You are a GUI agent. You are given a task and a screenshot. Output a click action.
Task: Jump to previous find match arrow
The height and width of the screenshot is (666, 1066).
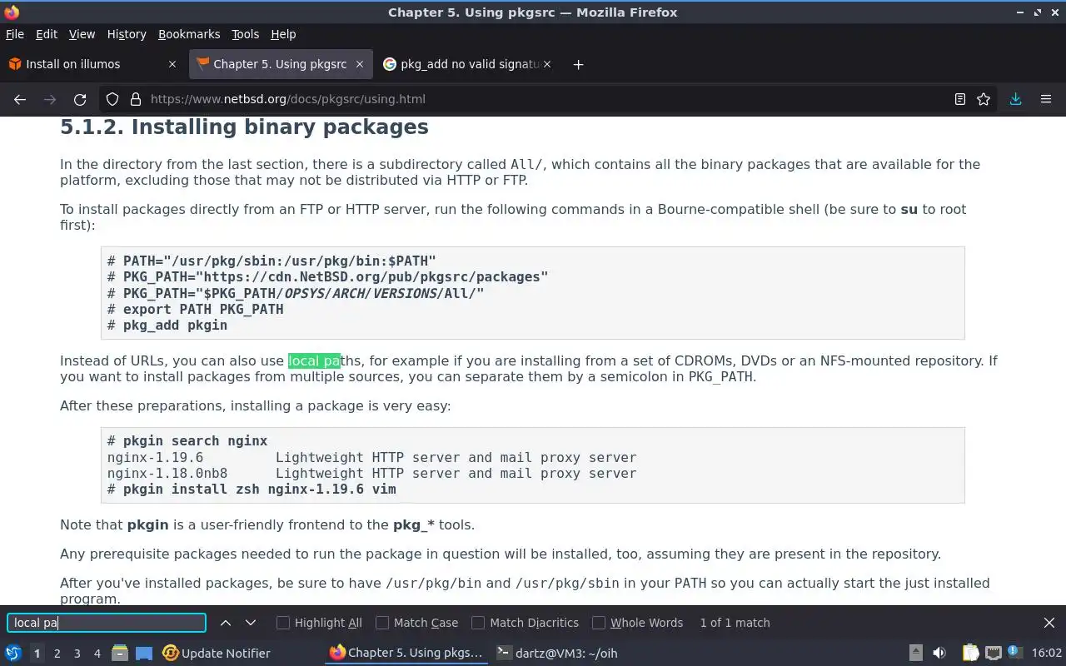pyautogui.click(x=226, y=623)
